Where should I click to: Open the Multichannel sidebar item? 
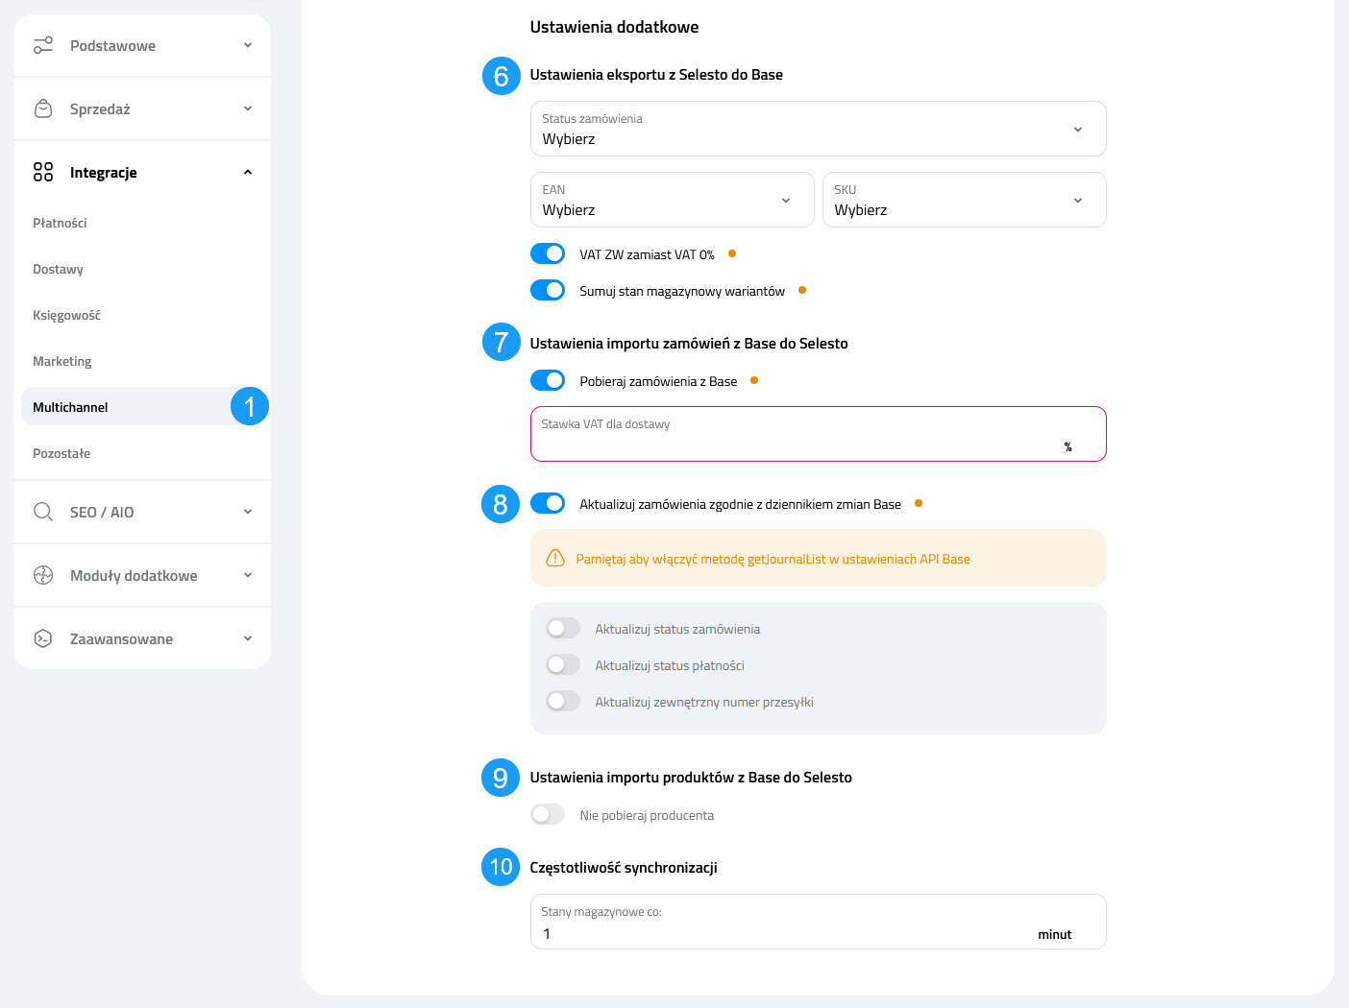(x=70, y=406)
